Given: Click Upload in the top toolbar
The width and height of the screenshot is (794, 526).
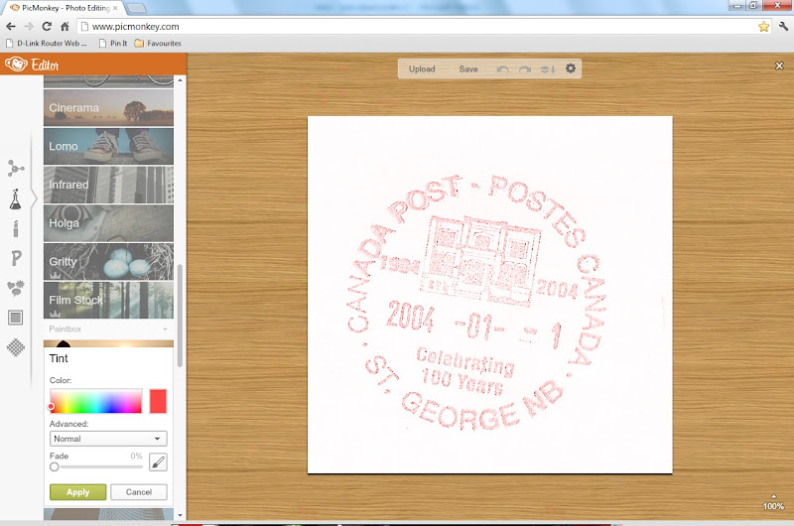Looking at the screenshot, I should click(x=422, y=68).
